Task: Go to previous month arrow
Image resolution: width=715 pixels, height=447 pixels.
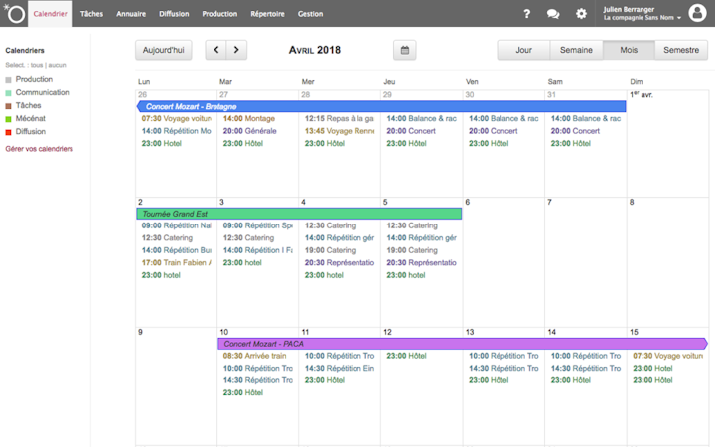Action: coord(215,50)
